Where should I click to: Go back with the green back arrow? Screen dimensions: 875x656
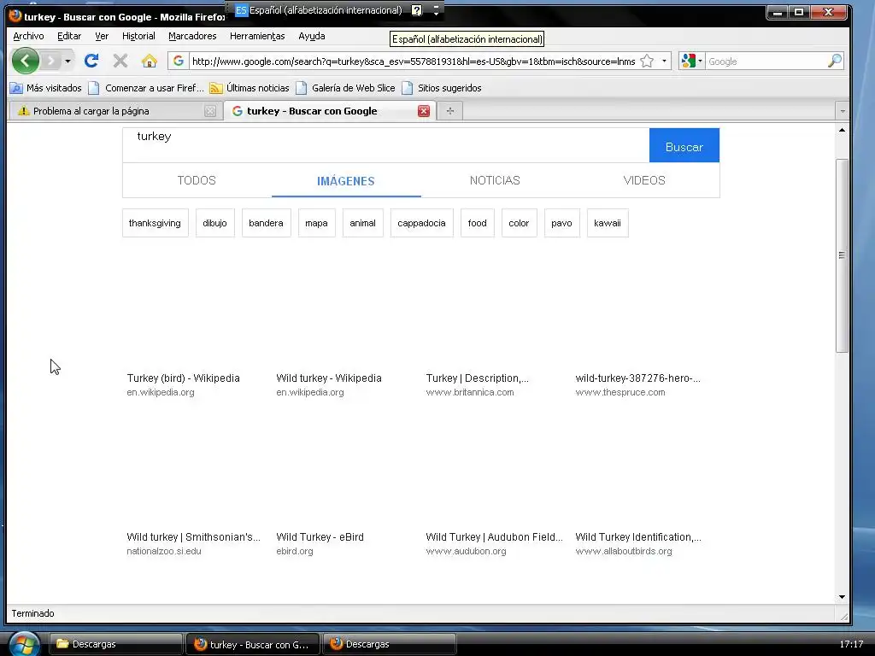coord(25,61)
